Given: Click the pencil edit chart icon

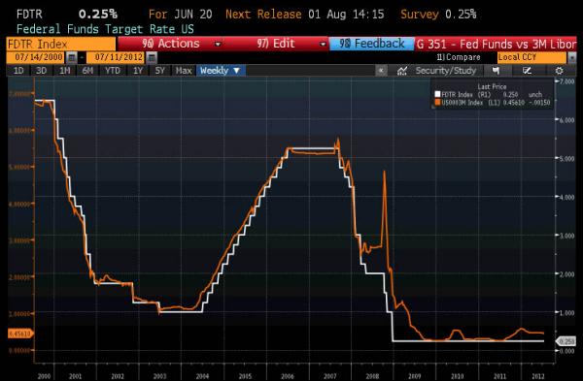Looking at the screenshot, I should pos(527,71).
